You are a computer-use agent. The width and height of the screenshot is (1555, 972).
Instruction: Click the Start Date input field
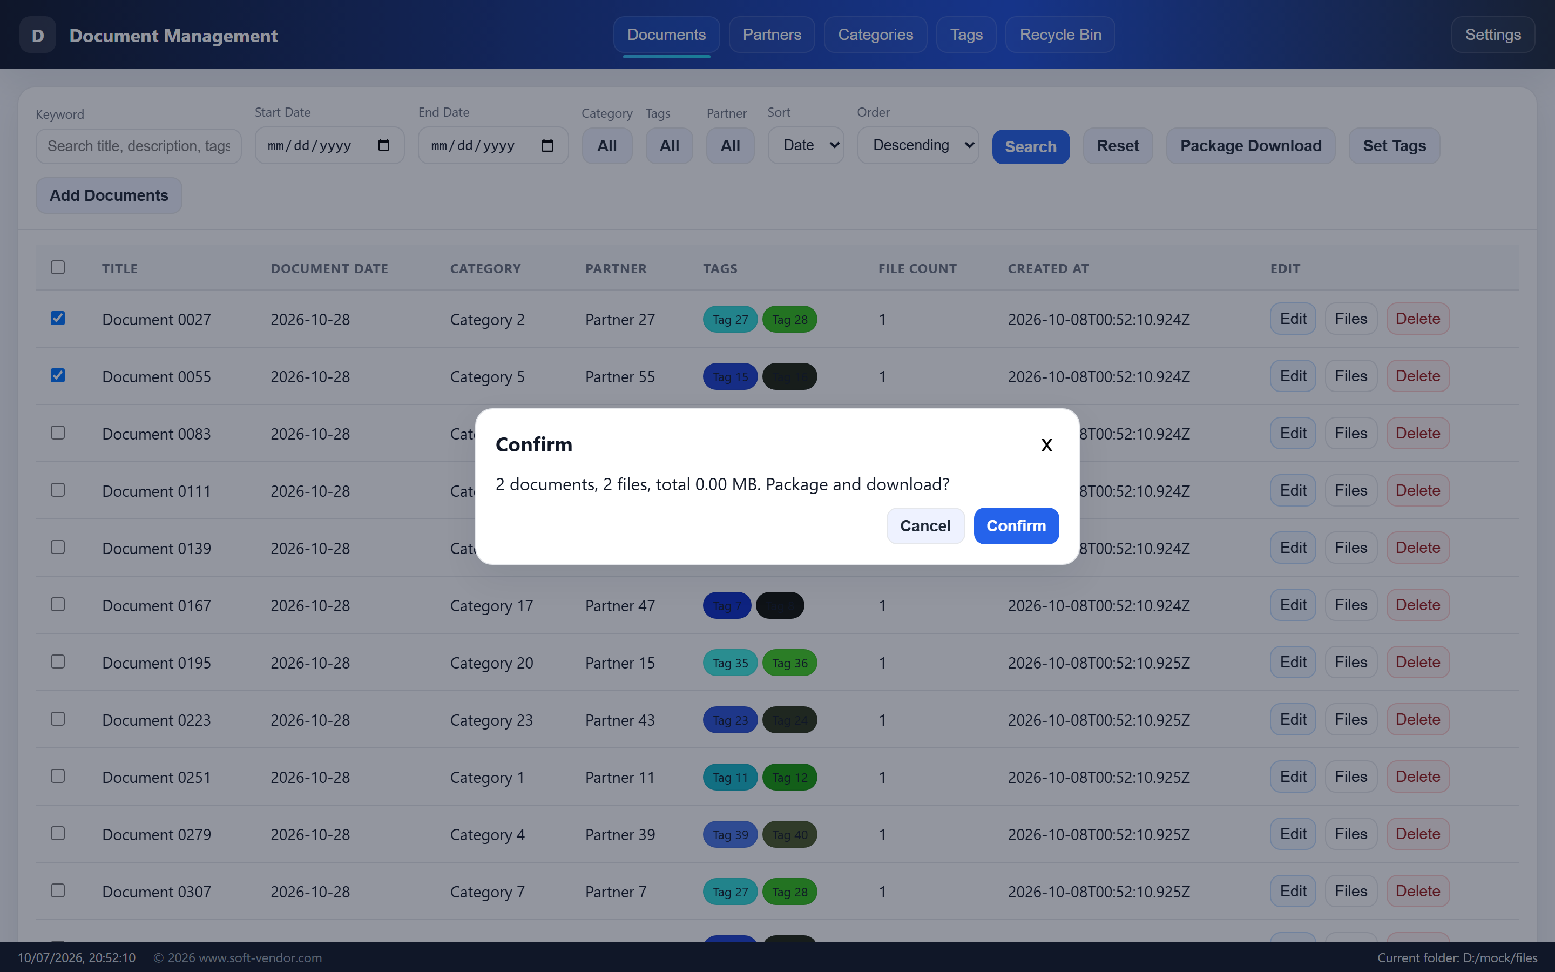coord(330,145)
